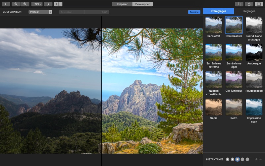Click the Exposition 0,00 value
The image size is (265, 166).
click(x=105, y=12)
